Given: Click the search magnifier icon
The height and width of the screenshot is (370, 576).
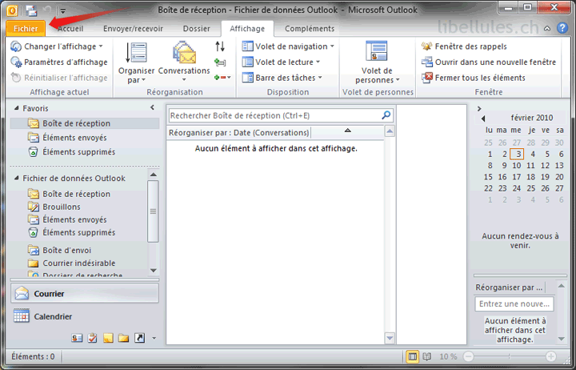Looking at the screenshot, I should [x=386, y=115].
